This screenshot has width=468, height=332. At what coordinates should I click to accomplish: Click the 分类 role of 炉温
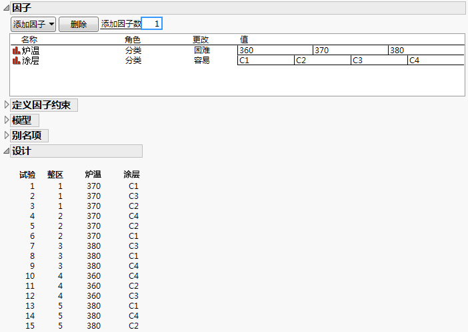[133, 51]
